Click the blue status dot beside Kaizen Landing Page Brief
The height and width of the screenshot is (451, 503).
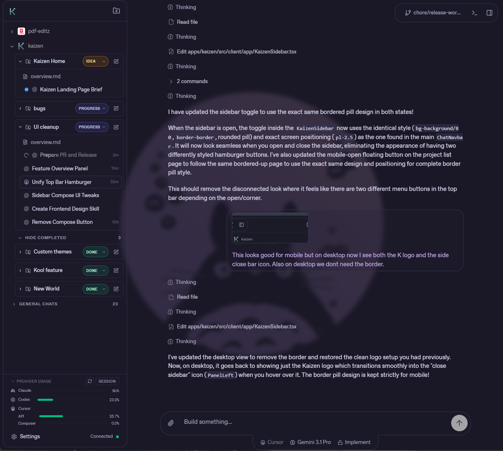pyautogui.click(x=26, y=89)
